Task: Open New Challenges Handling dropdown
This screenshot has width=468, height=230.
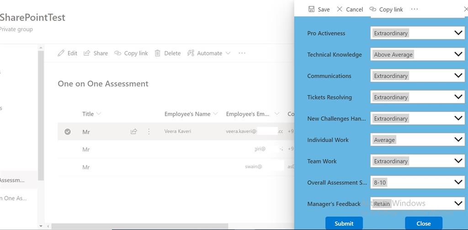Action: [418, 118]
